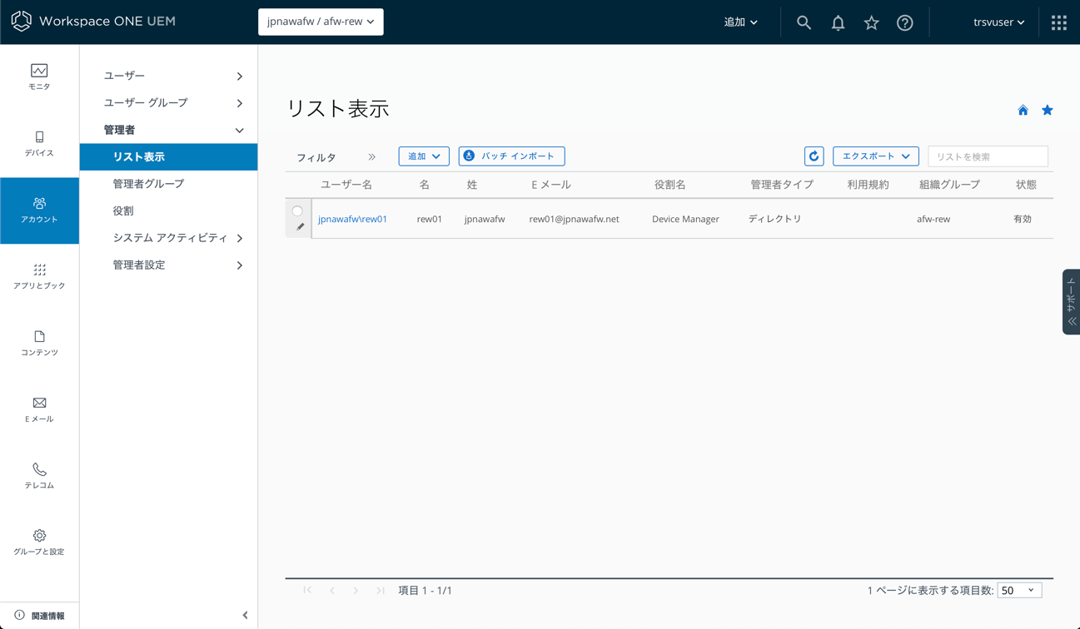Collapse the secondary navigation panel
Screen dimensions: 1080x629
(x=245, y=616)
